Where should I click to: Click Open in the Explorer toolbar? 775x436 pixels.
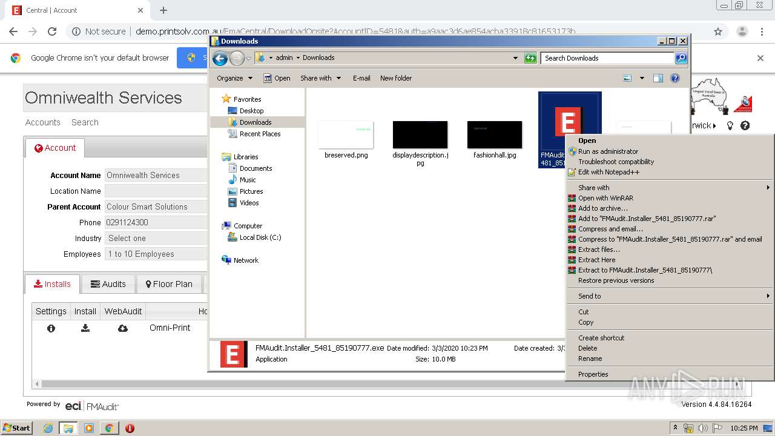277,78
